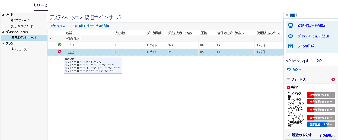Screen dimensions: 338x140
Task: Click green check status icon for DS1
Action: click(60, 45)
